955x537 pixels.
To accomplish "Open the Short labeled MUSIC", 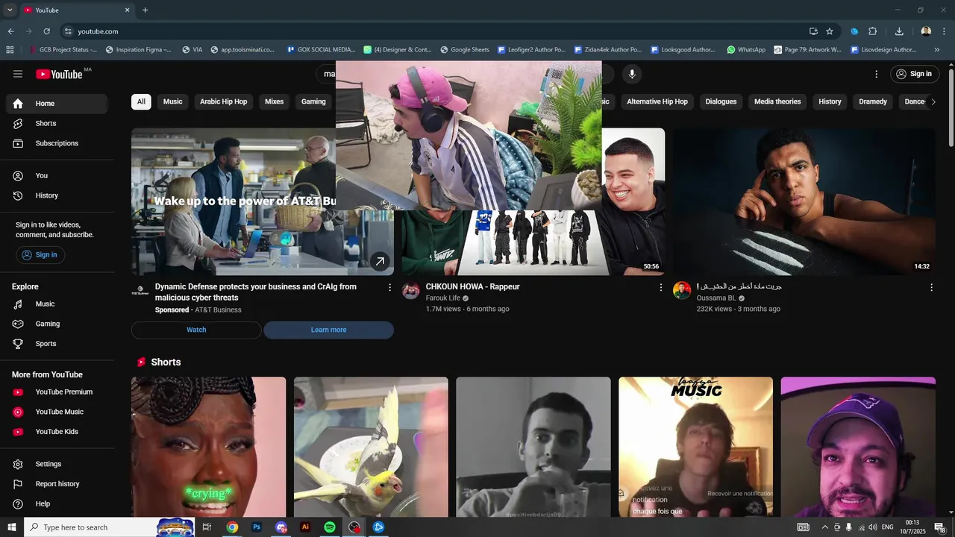I will [x=695, y=447].
